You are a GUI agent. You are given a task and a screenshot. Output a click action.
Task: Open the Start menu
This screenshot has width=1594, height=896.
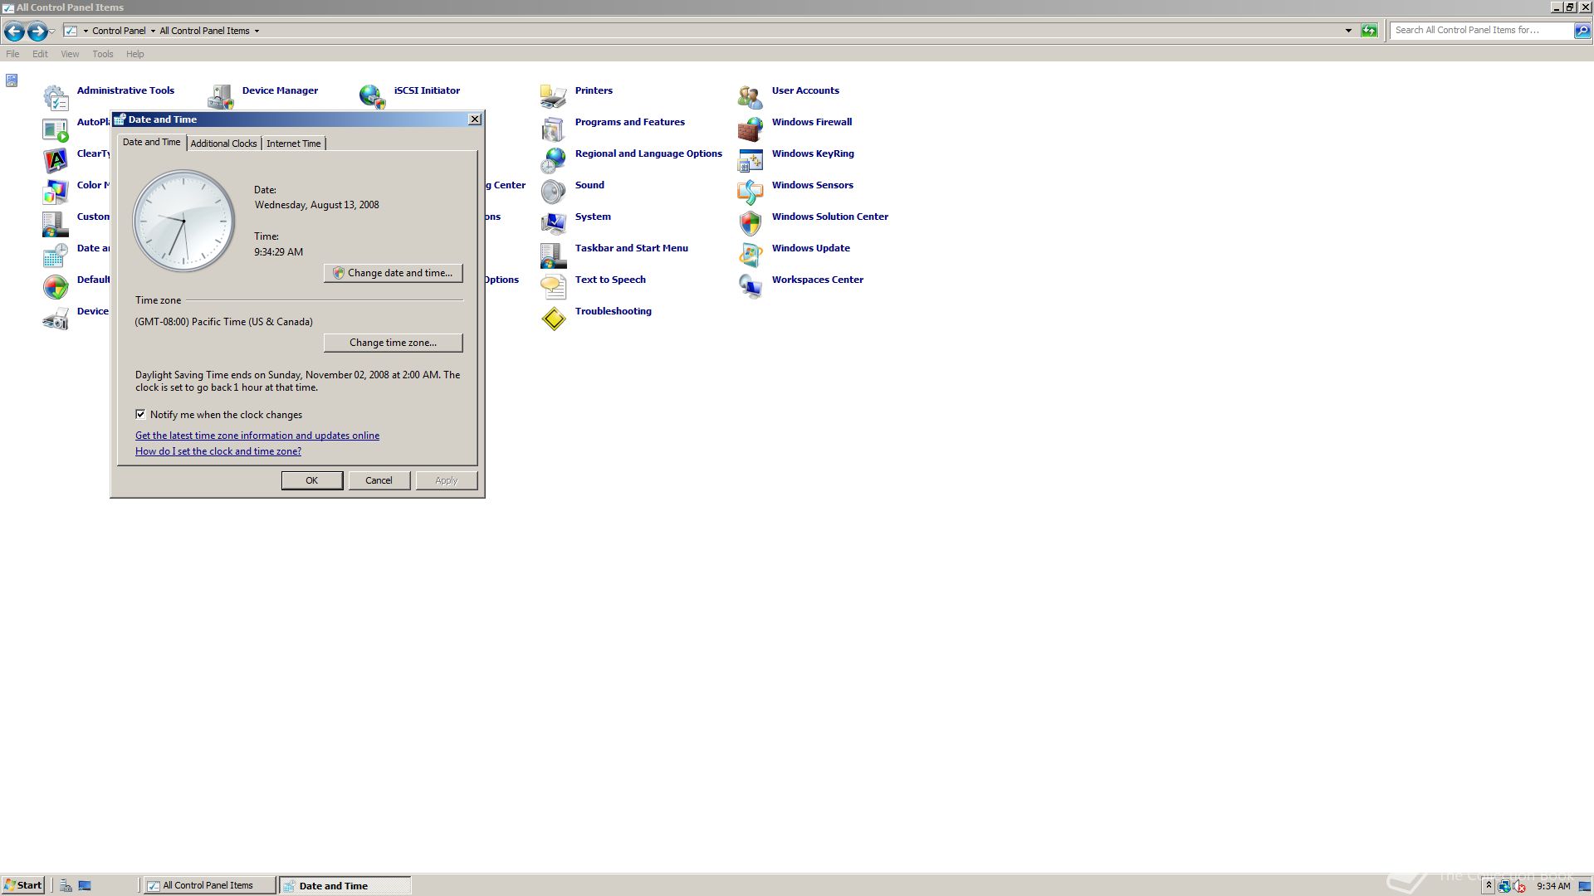23,885
